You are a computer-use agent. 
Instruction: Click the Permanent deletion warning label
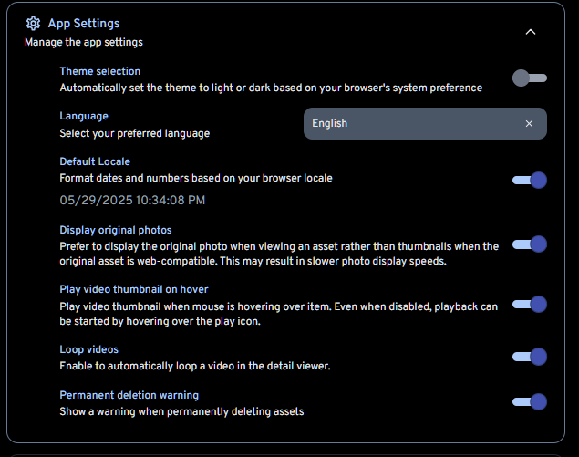click(129, 395)
